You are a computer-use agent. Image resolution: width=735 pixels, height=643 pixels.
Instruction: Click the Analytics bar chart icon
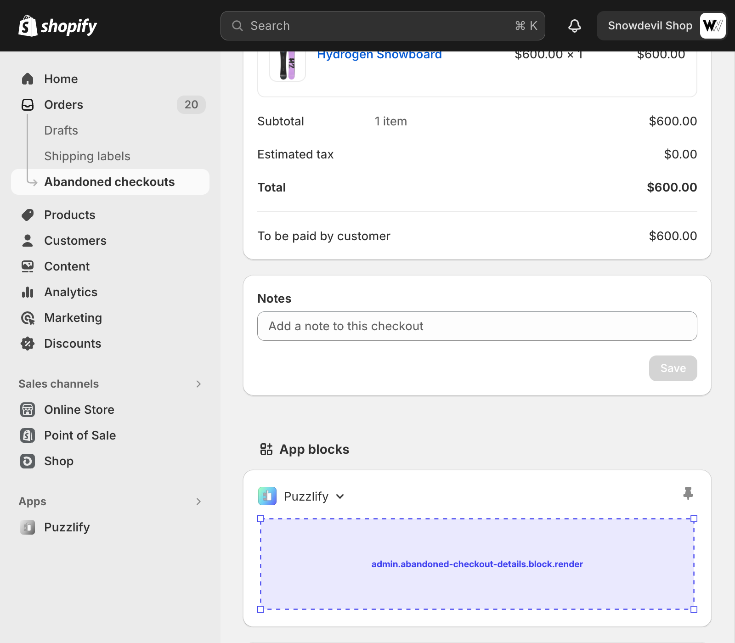(x=28, y=292)
